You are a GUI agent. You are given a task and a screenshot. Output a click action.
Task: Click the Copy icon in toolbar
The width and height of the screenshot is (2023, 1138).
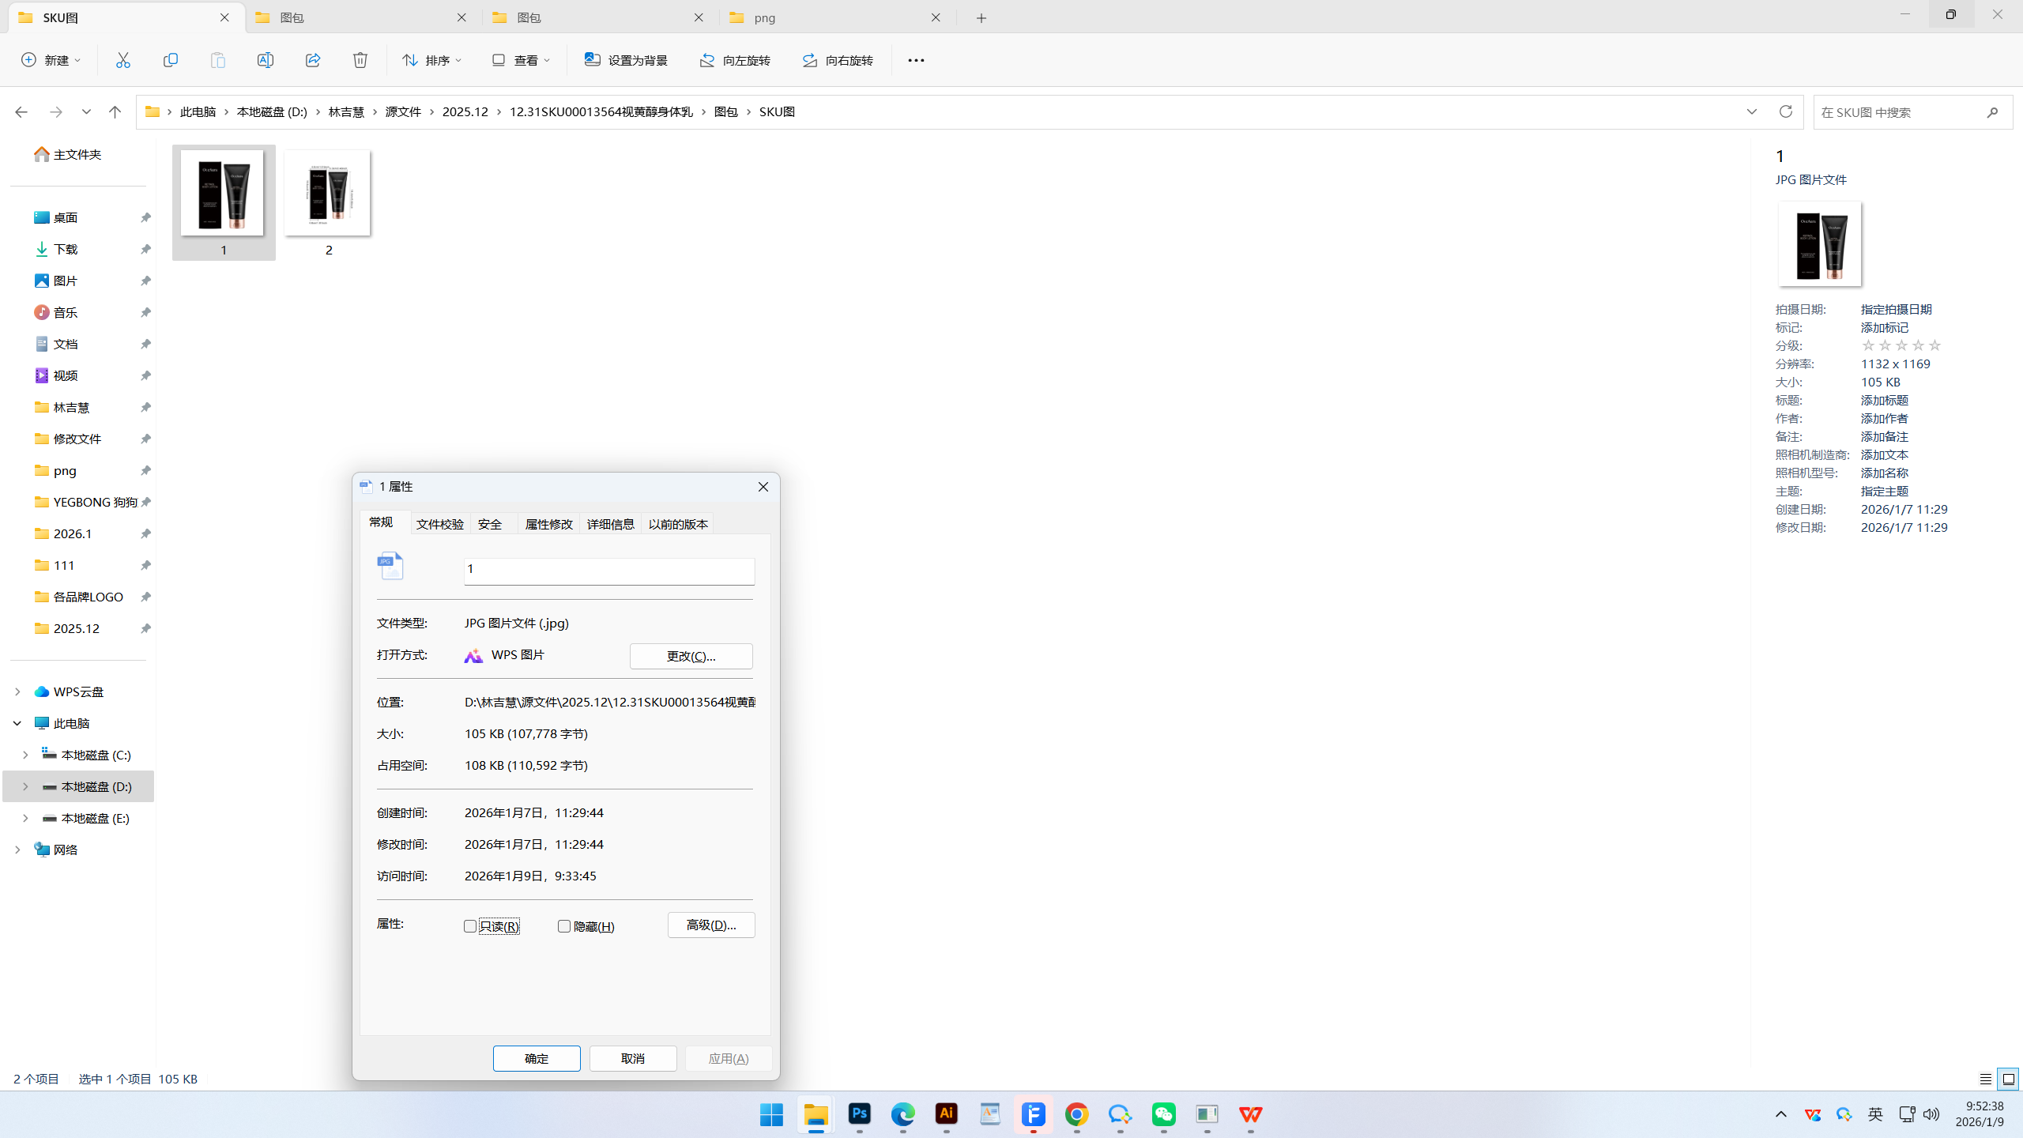pyautogui.click(x=171, y=60)
